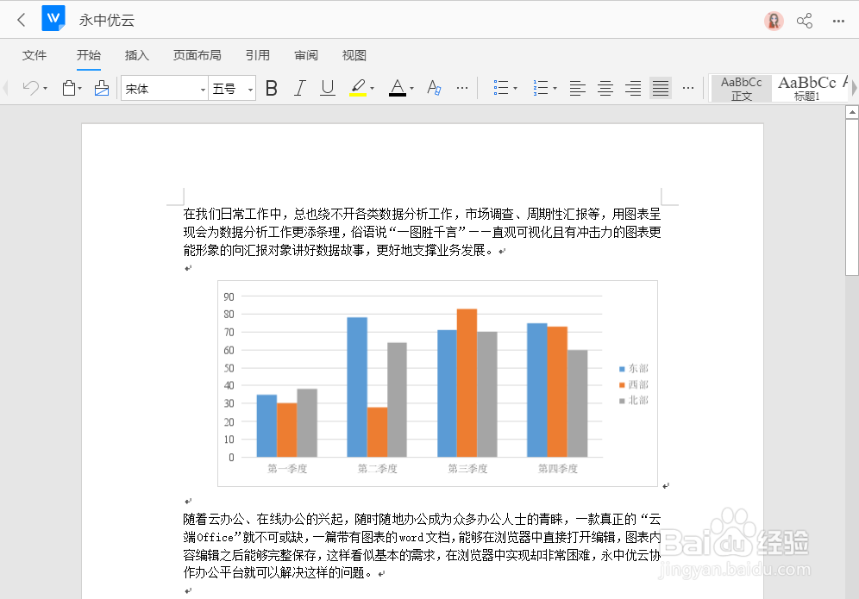Go back using the left arrow
Viewport: 859px width, 599px height.
[x=22, y=21]
